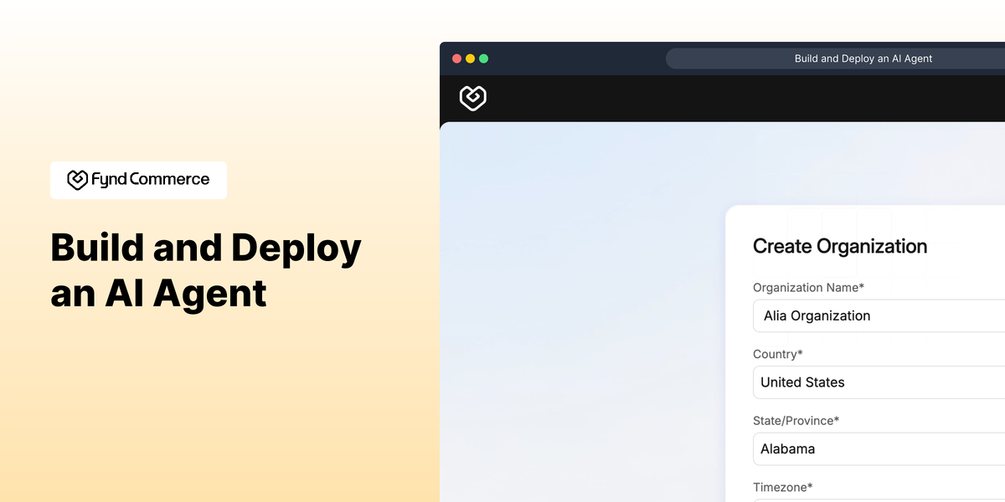Click the Organization Name* label

click(808, 288)
